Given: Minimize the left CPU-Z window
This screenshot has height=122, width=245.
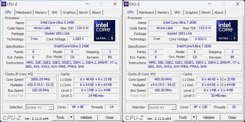Looking at the screenshot, I should pos(87,4).
